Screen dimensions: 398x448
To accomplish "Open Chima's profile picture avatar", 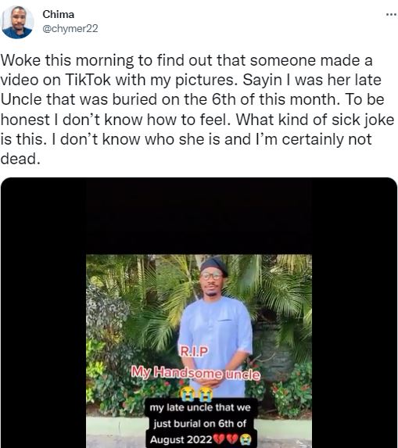I will [18, 22].
